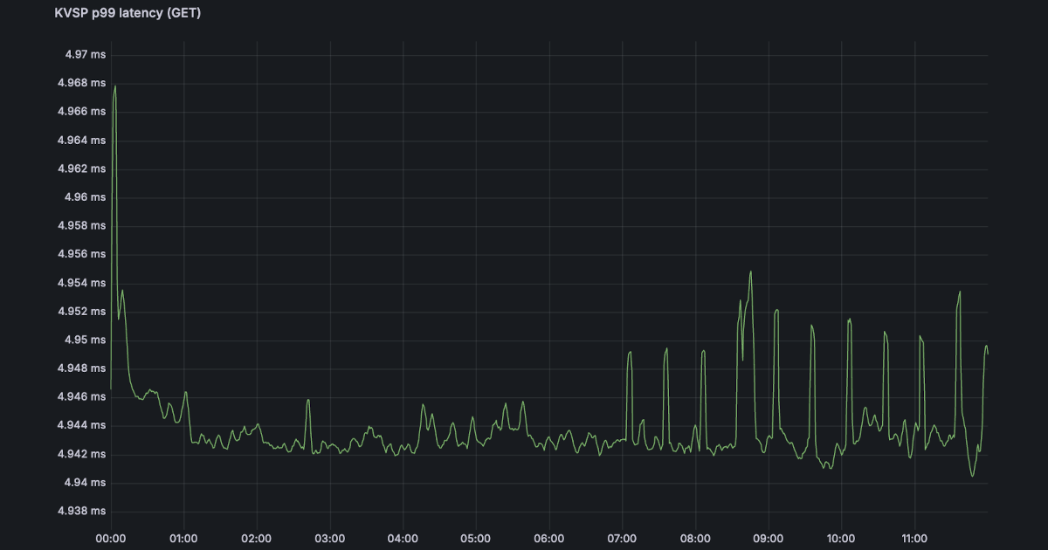
Task: Click the 4.97 ms y-axis label
Action: pyautogui.click(x=86, y=54)
